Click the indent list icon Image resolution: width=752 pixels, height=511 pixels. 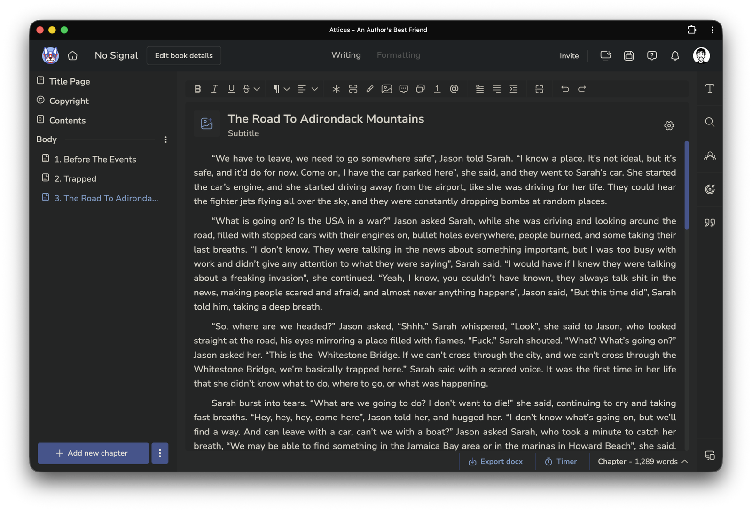(x=514, y=89)
